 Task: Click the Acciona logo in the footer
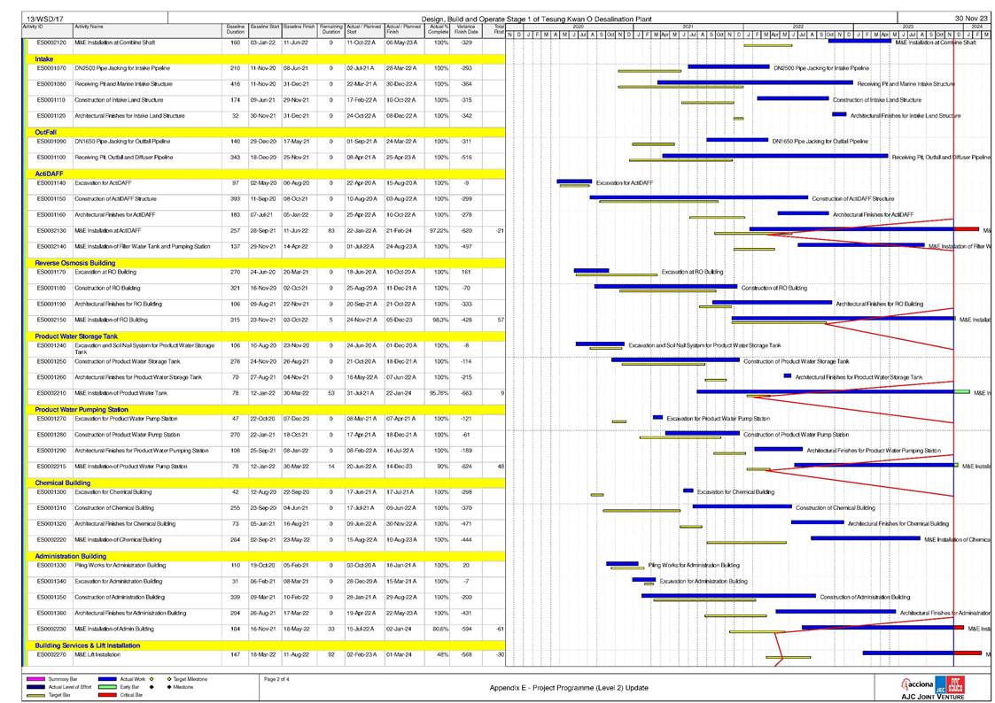coord(920,683)
